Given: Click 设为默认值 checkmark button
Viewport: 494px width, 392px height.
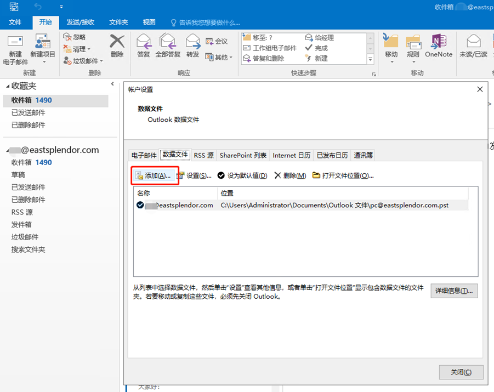Looking at the screenshot, I should pyautogui.click(x=242, y=175).
